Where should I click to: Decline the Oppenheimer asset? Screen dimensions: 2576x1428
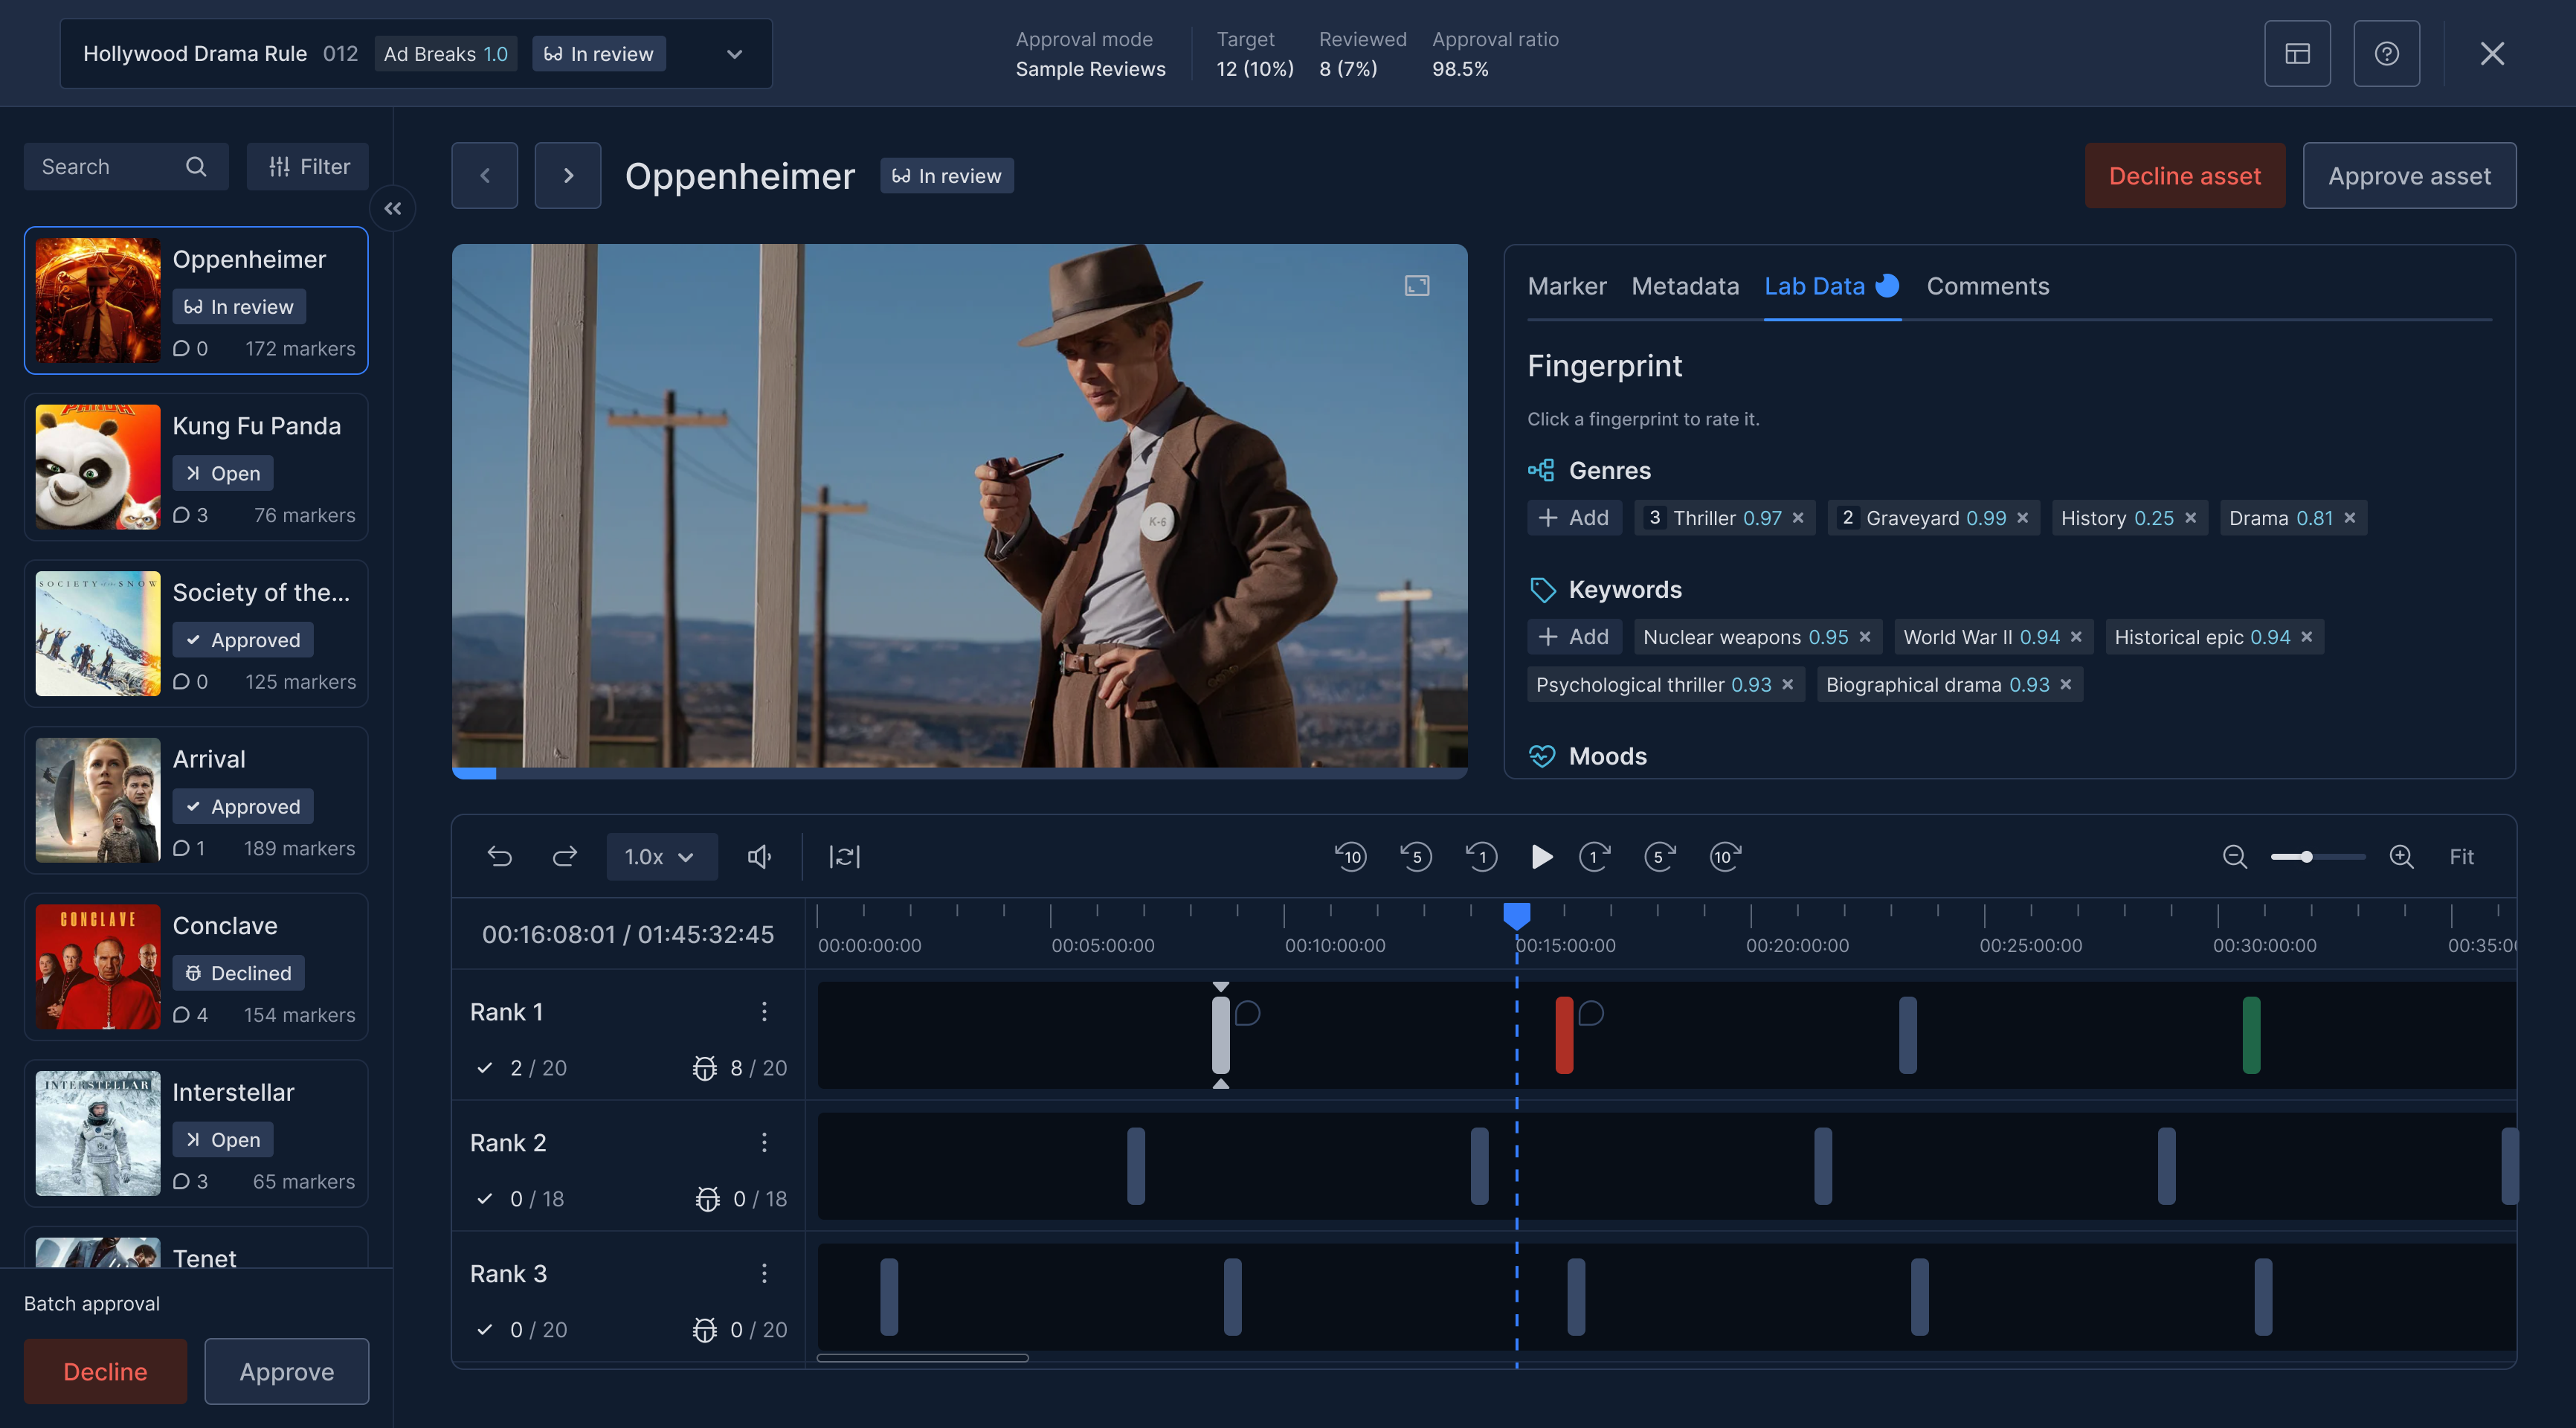click(x=2185, y=175)
